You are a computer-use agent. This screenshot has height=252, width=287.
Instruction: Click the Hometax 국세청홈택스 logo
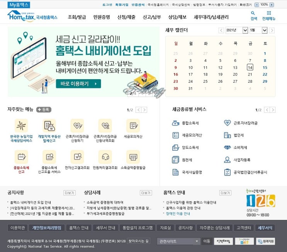point(32,16)
